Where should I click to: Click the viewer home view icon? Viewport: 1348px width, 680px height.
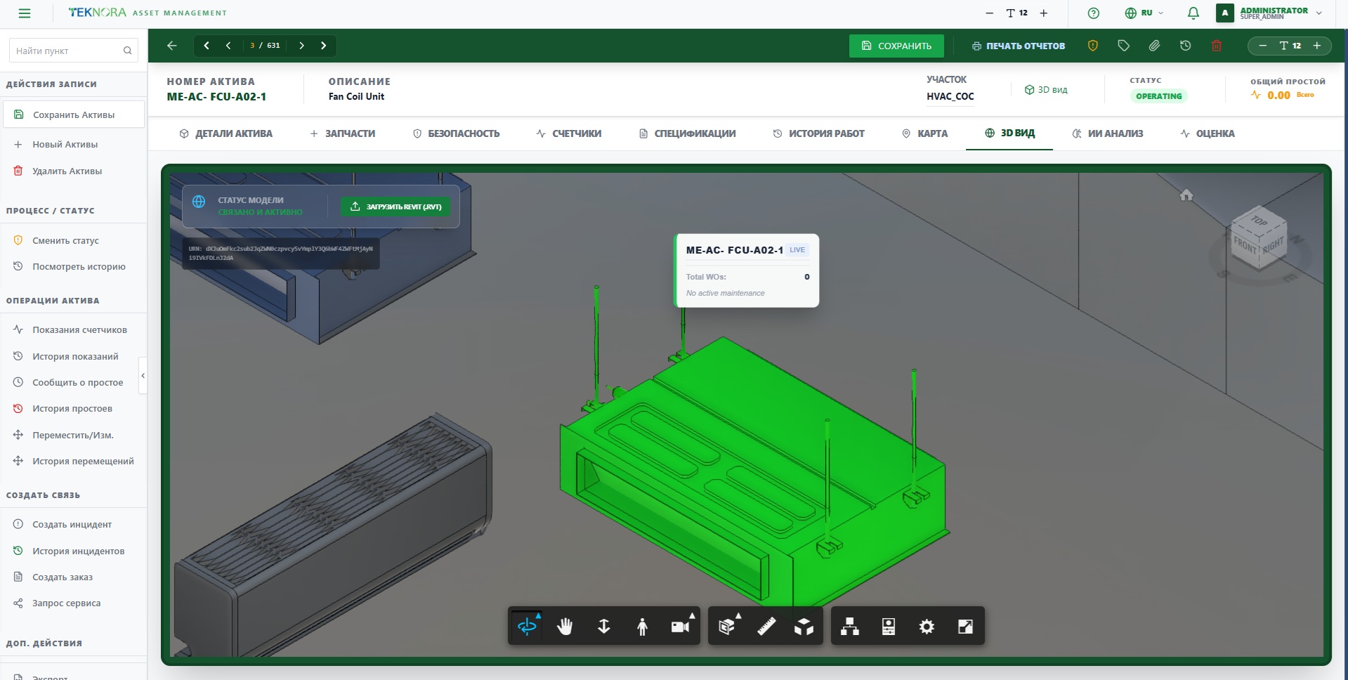(x=1186, y=195)
